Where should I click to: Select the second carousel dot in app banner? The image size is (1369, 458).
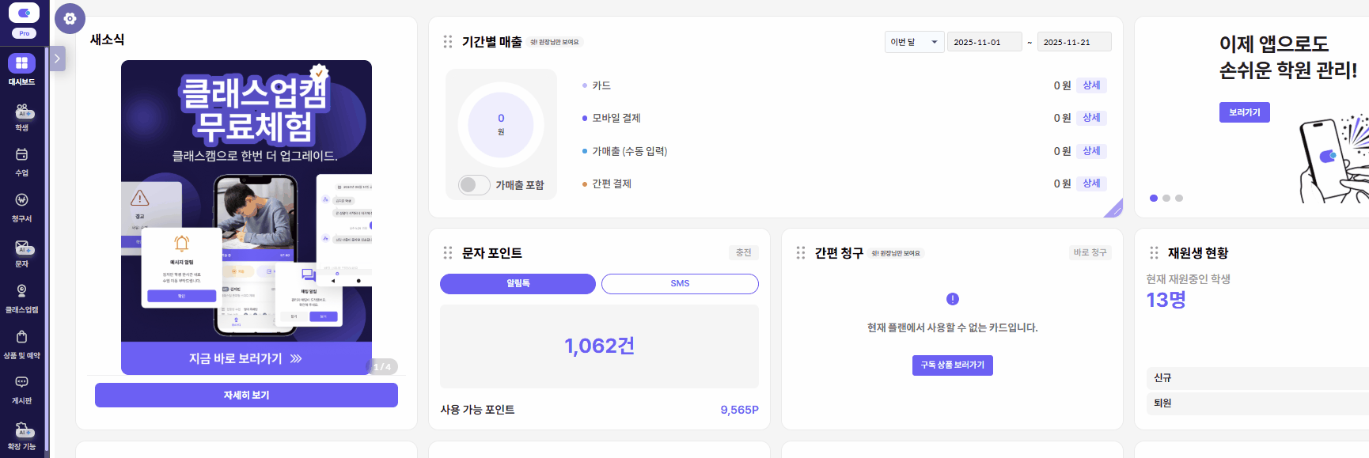tap(1166, 199)
